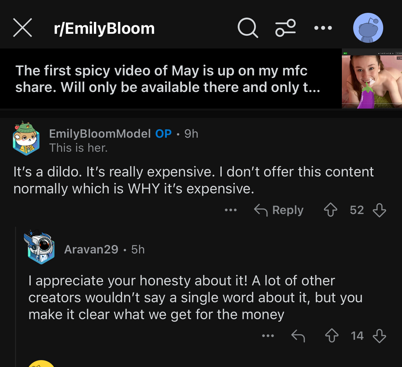Open comment sort and filter options
Image resolution: width=402 pixels, height=367 pixels.
[x=285, y=28]
